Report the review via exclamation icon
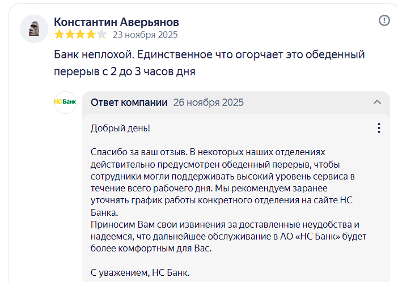 point(384,21)
